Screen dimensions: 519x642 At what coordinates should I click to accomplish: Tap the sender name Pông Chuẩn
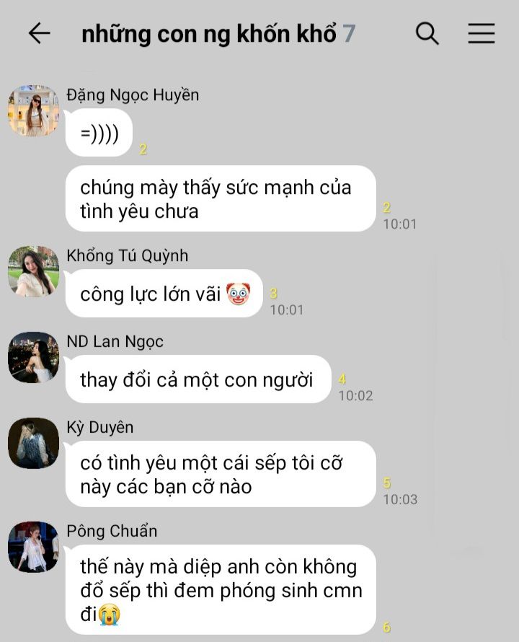coord(112,531)
